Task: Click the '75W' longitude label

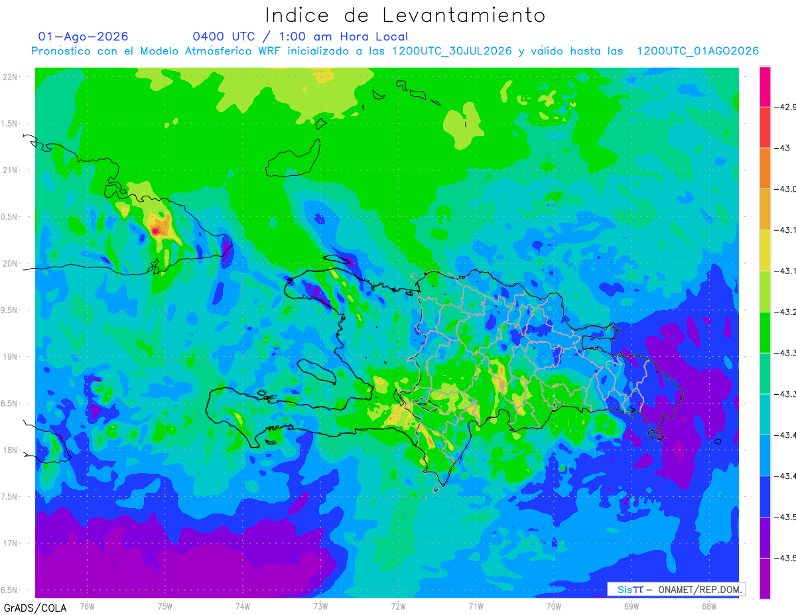Action: point(165,606)
